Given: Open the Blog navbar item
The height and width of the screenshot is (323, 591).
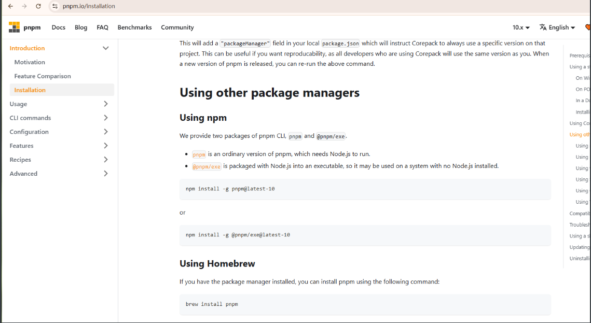Looking at the screenshot, I should pos(80,27).
